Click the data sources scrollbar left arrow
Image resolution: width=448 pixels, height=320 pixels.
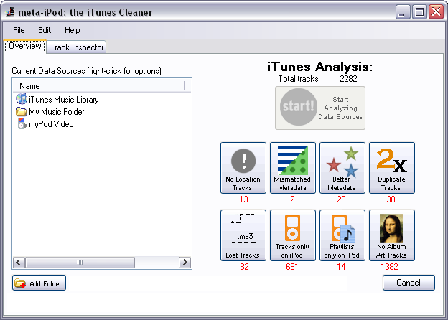tap(19, 263)
